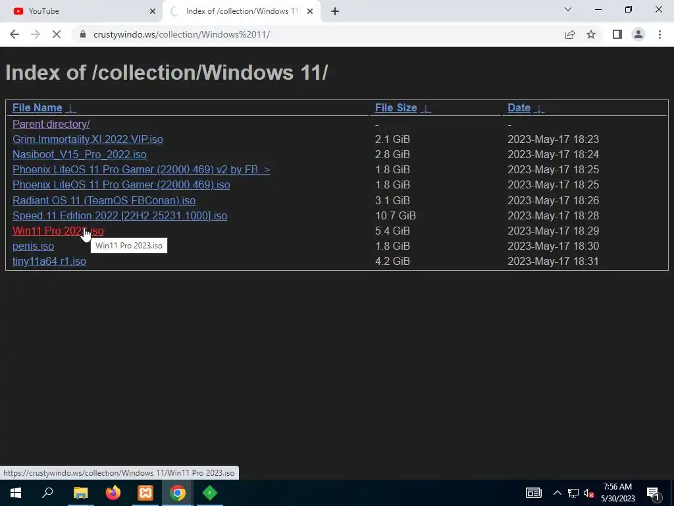Open File Explorer from taskbar
The width and height of the screenshot is (674, 506).
[x=80, y=493]
